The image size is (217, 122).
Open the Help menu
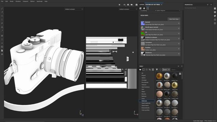(46, 1)
